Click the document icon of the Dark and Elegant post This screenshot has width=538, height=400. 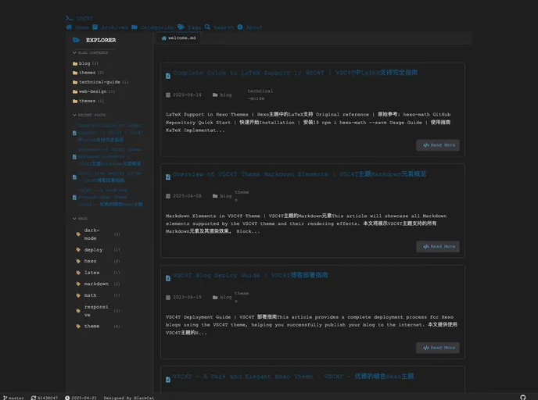168,380
